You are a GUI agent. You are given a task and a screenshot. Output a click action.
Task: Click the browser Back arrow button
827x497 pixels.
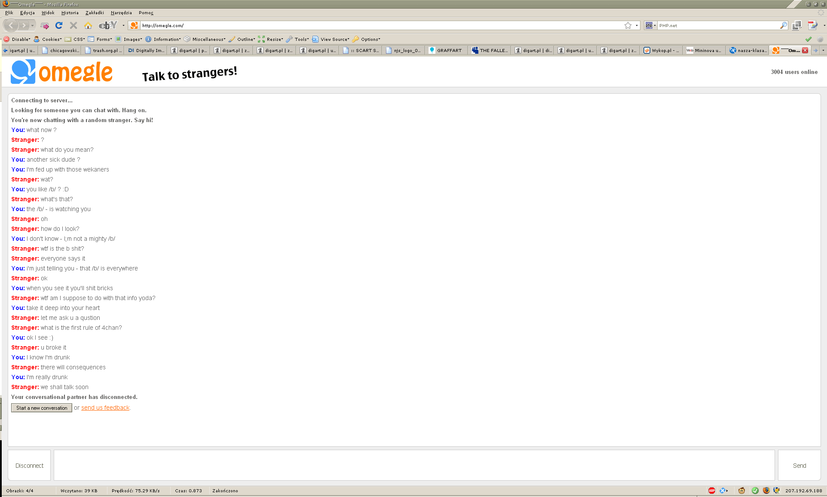point(11,25)
